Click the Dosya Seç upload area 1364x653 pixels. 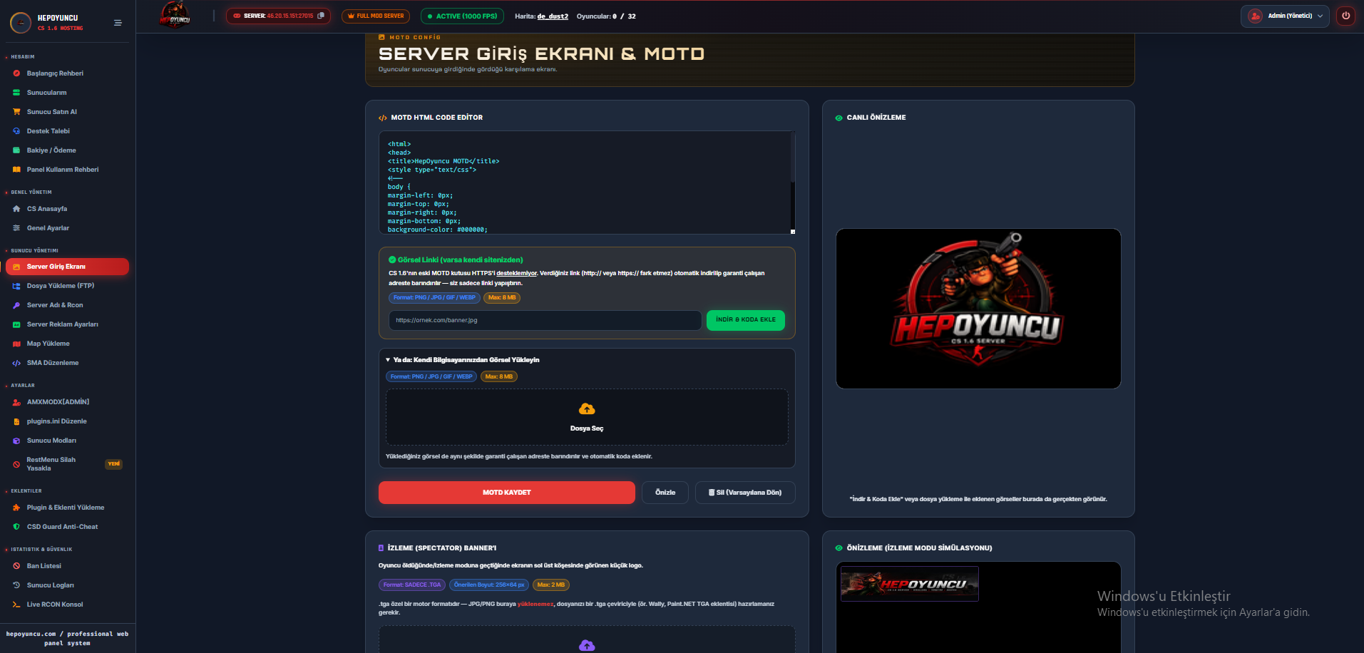tap(587, 417)
